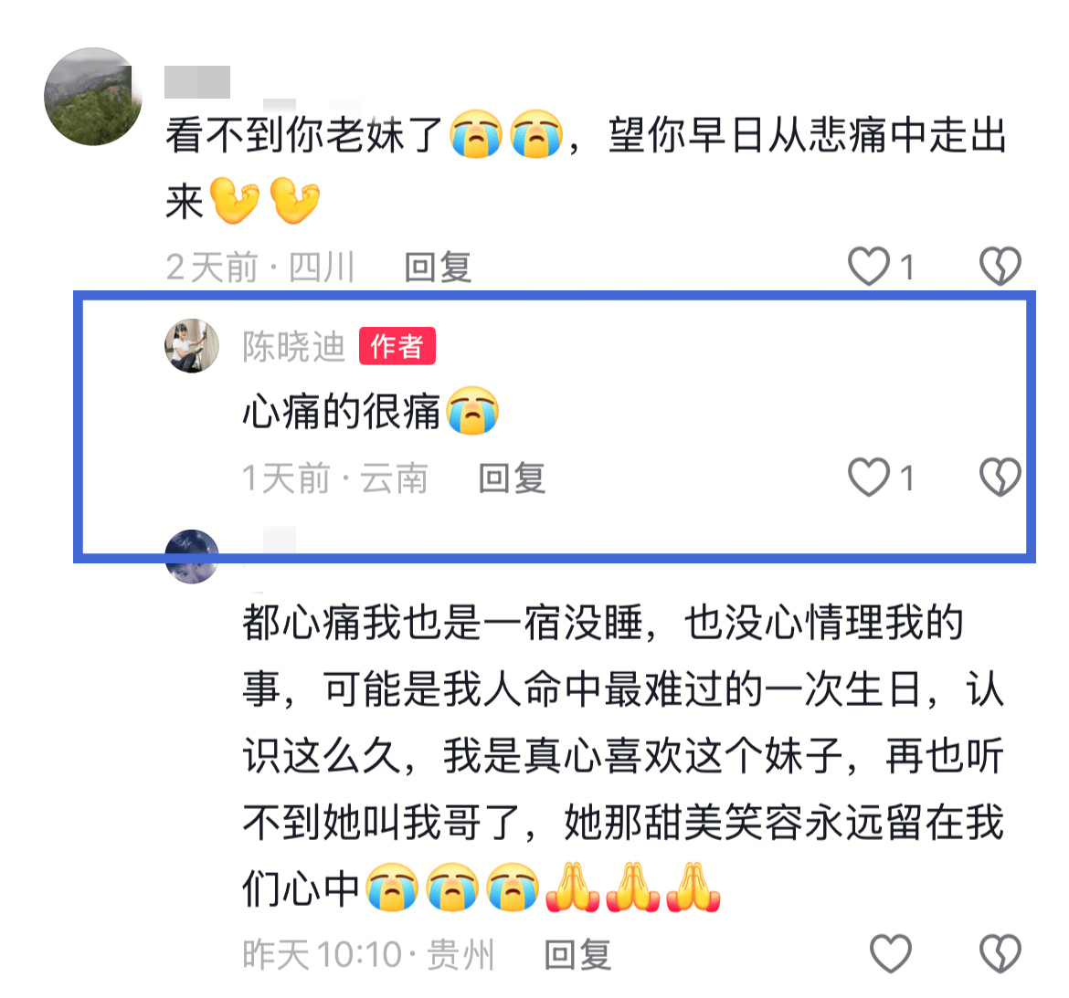This screenshot has height=998, width=1069.
Task: Tap the broken heart on the author's reply
Action: pyautogui.click(x=1000, y=477)
